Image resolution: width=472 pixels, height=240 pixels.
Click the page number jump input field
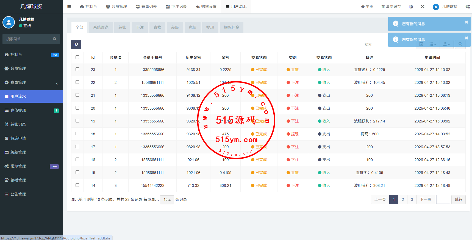[443, 199]
